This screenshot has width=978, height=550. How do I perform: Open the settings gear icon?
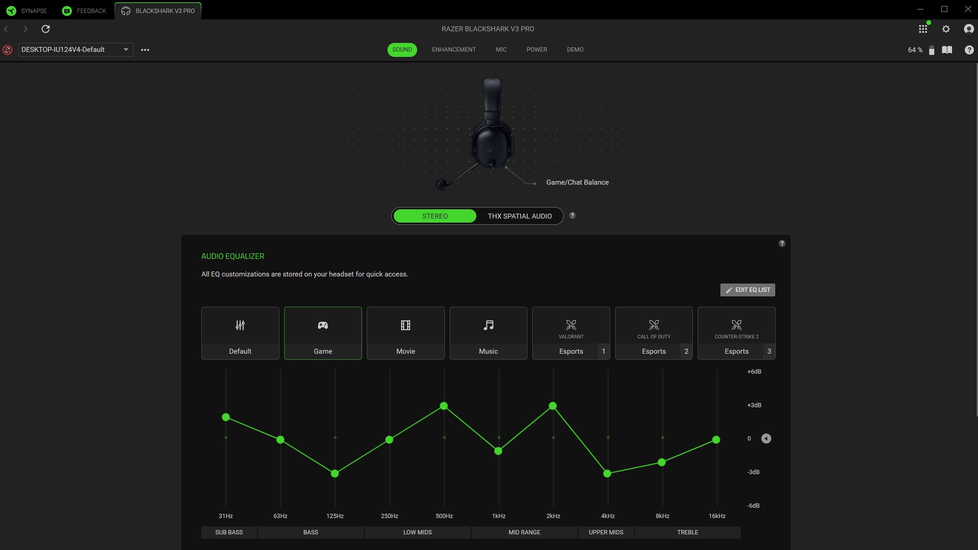pos(946,29)
